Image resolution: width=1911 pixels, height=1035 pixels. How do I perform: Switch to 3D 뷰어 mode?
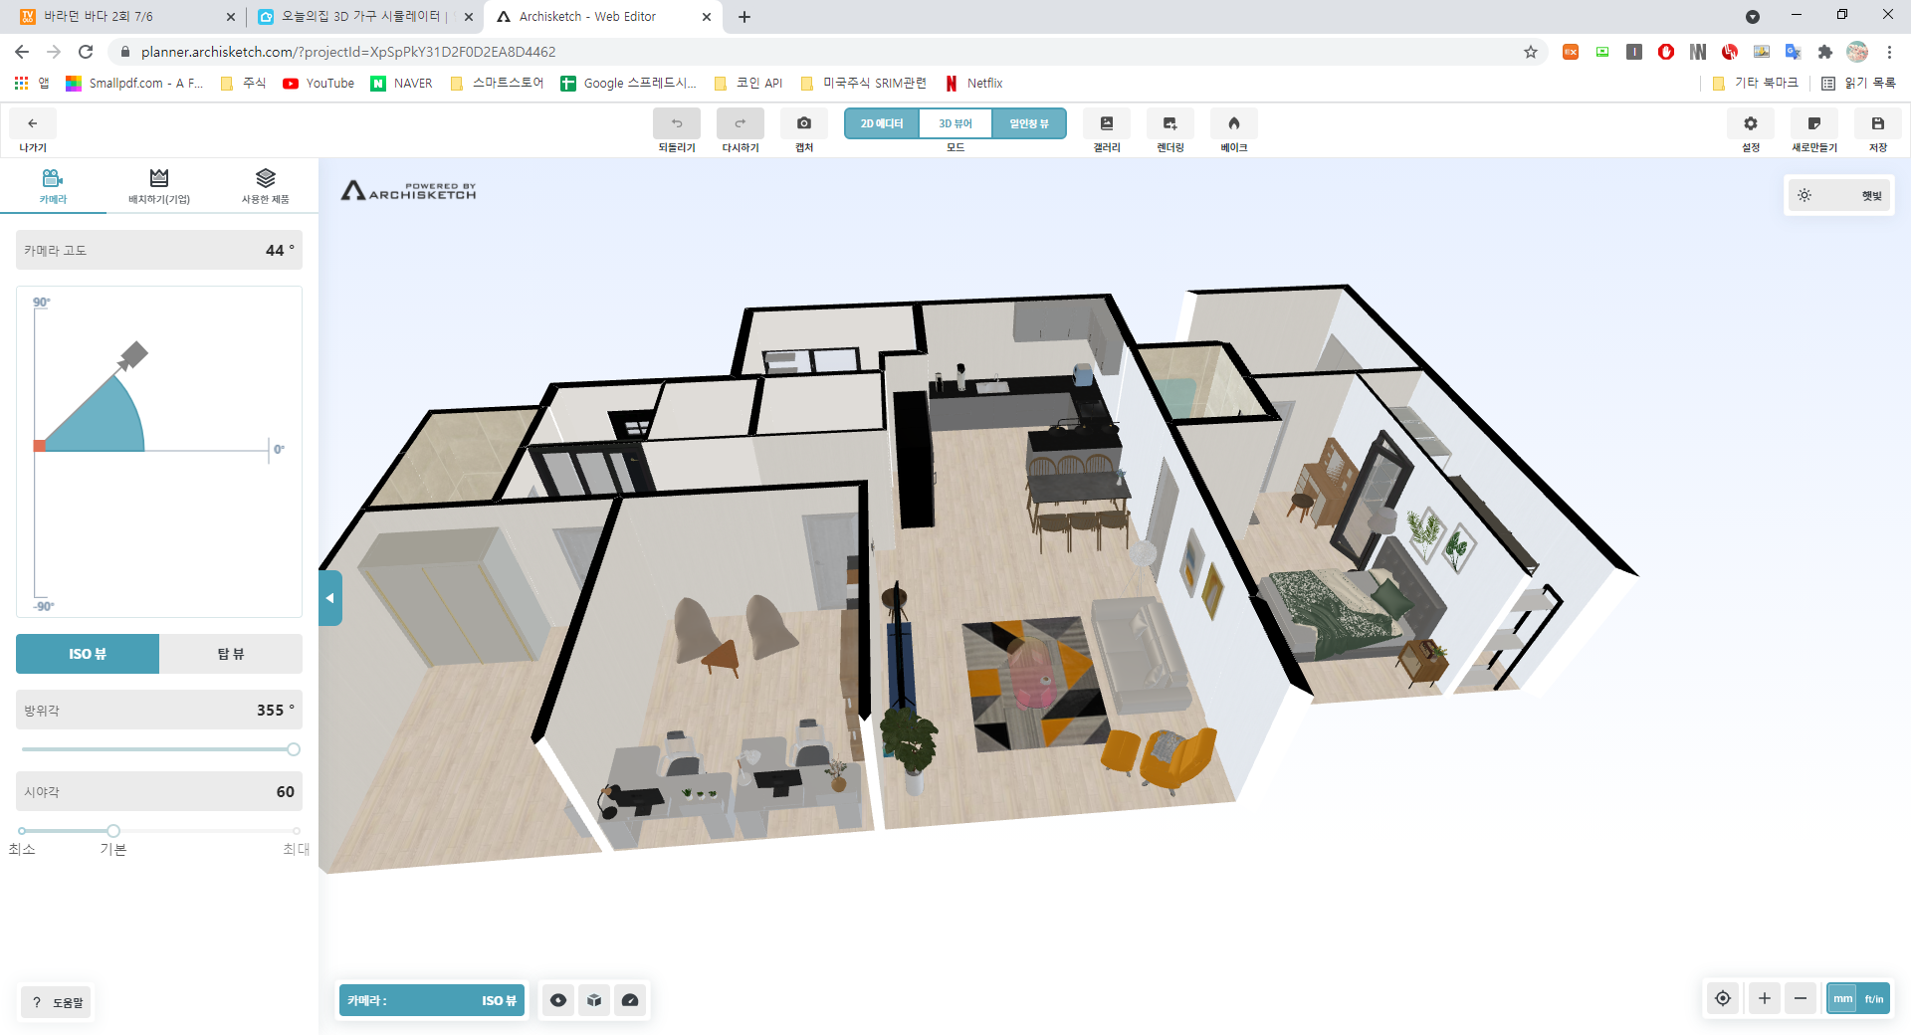(955, 123)
